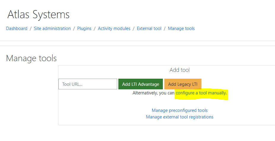The image size is (275, 141).
Task: Click the slash separator after Plugins
Action: (x=95, y=28)
